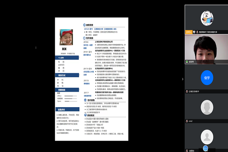This screenshot has height=152, width=228.
Task: Click the muted microphone icon on host tile
Action: click(197, 32)
